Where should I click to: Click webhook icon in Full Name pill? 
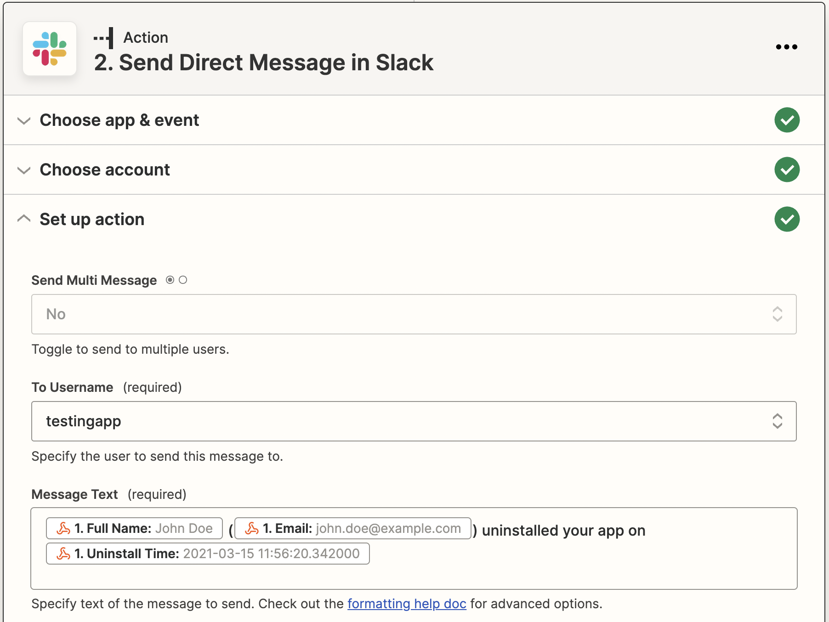(x=63, y=528)
